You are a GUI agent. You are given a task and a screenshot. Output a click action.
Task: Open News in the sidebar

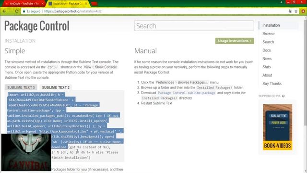(x=267, y=59)
